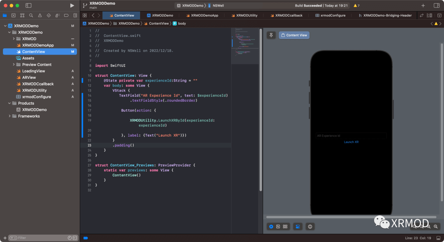Click the 7 warnings indicator
This screenshot has height=242, width=444.
(x=356, y=5)
